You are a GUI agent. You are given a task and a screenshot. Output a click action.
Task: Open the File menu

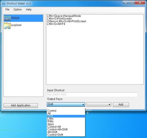pos(7,10)
